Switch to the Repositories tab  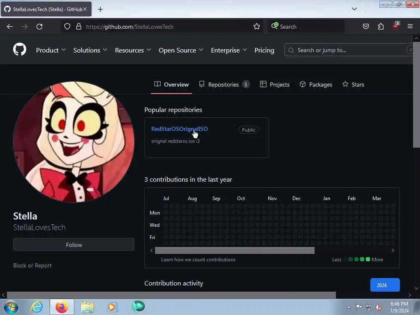tap(224, 84)
